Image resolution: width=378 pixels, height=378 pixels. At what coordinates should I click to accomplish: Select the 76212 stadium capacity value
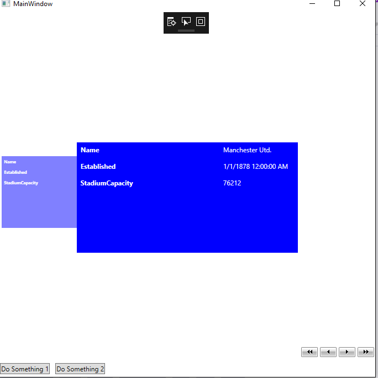click(232, 183)
